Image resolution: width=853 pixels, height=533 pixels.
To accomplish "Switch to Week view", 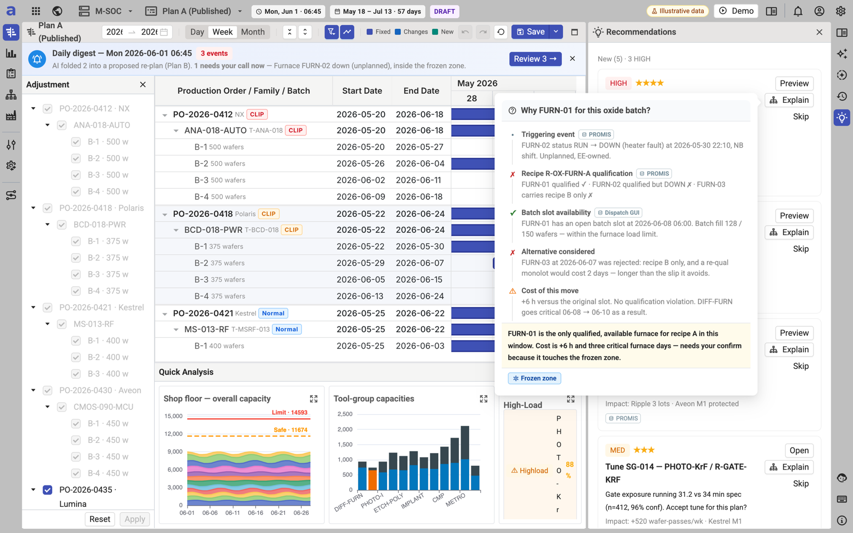I will [222, 32].
